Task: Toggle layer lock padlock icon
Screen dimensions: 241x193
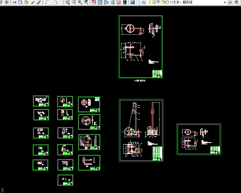Action: tap(163, 2)
